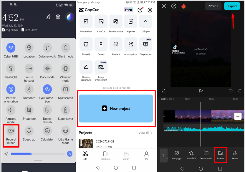Tap the CapCut Pro badge
Screen dimensions: 245x172
[129, 10]
